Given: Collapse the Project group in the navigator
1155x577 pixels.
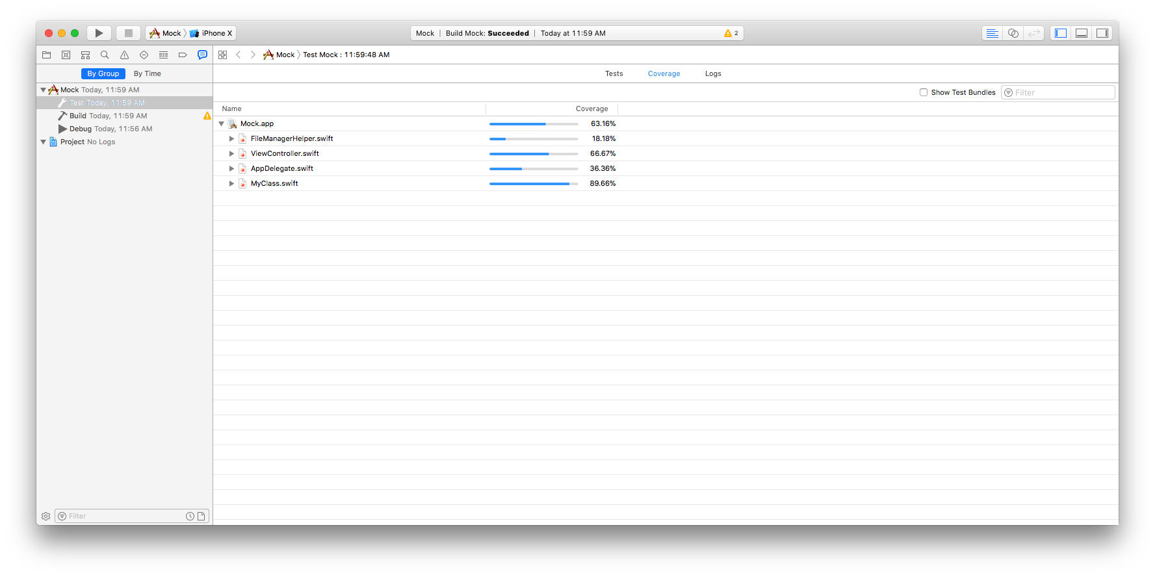Looking at the screenshot, I should coord(44,142).
